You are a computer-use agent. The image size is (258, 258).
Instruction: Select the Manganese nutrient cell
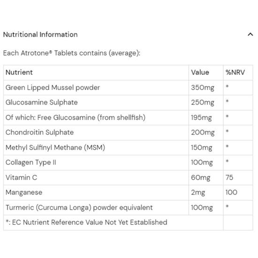[x=96, y=192]
